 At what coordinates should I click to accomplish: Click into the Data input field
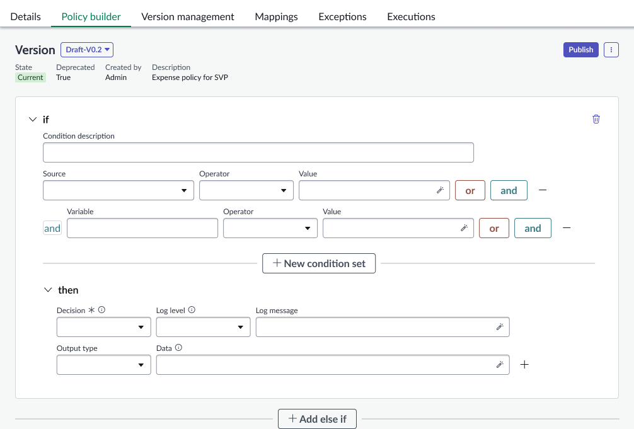[333, 365]
